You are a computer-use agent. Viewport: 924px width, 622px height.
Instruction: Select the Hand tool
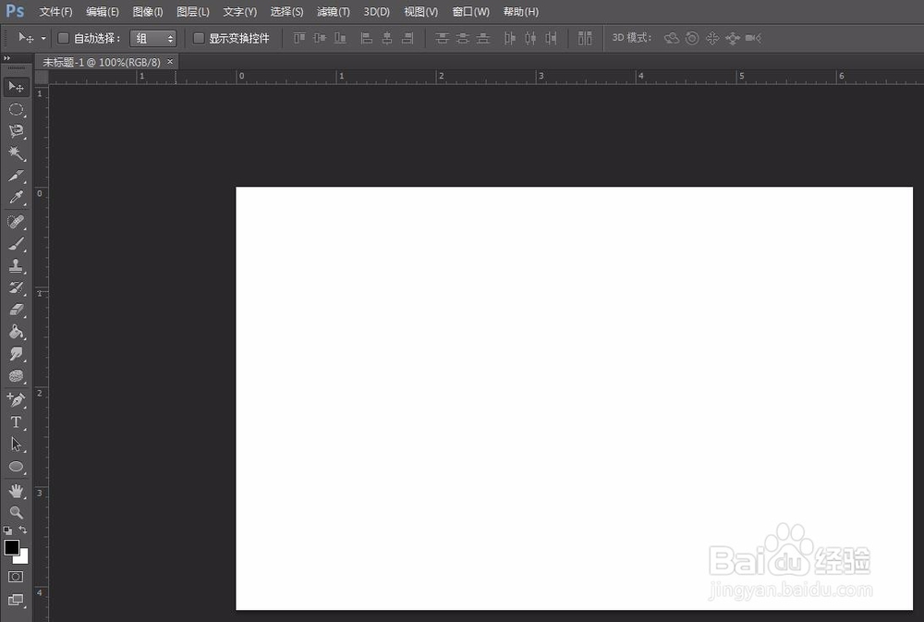(x=16, y=491)
